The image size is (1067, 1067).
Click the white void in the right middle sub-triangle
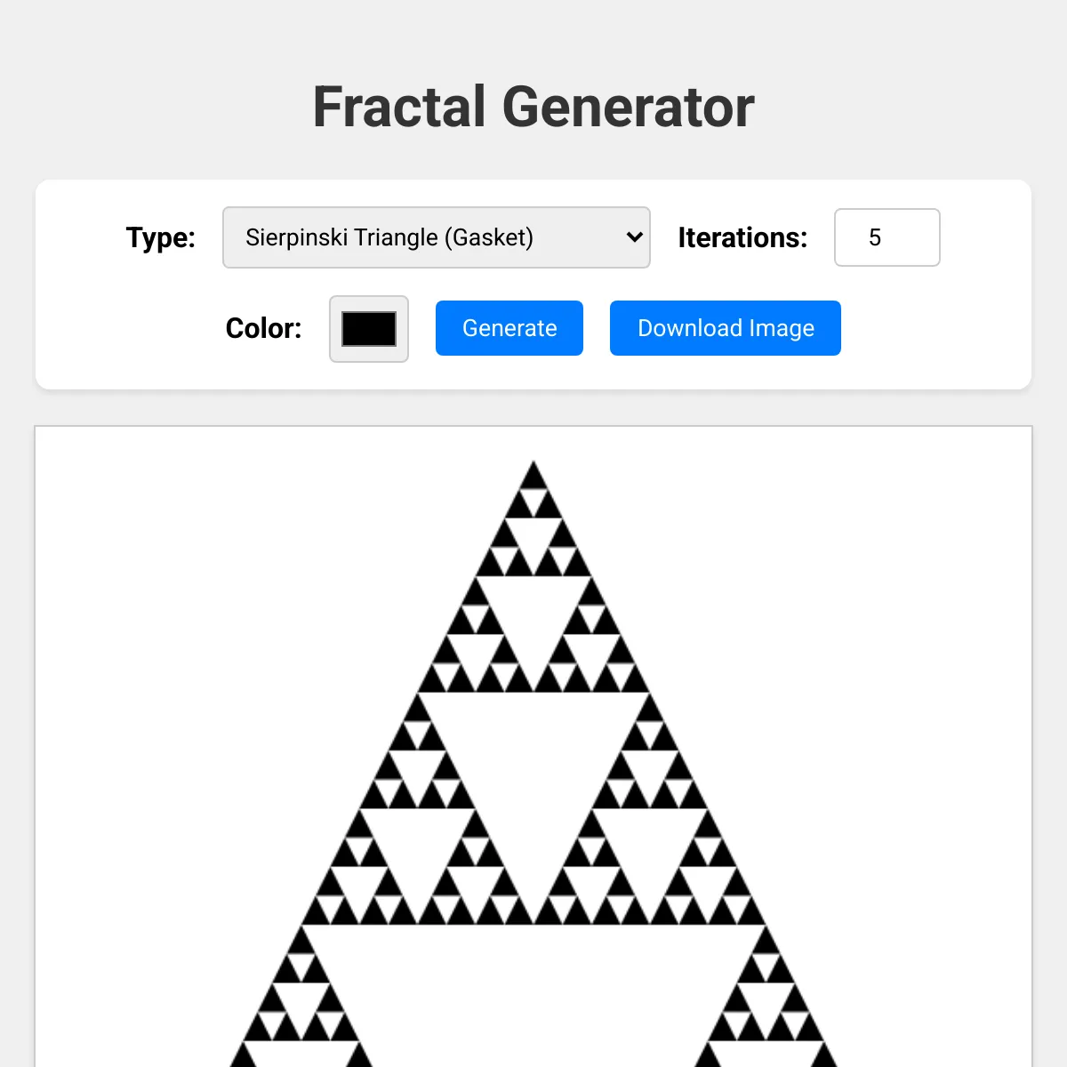tap(649, 845)
